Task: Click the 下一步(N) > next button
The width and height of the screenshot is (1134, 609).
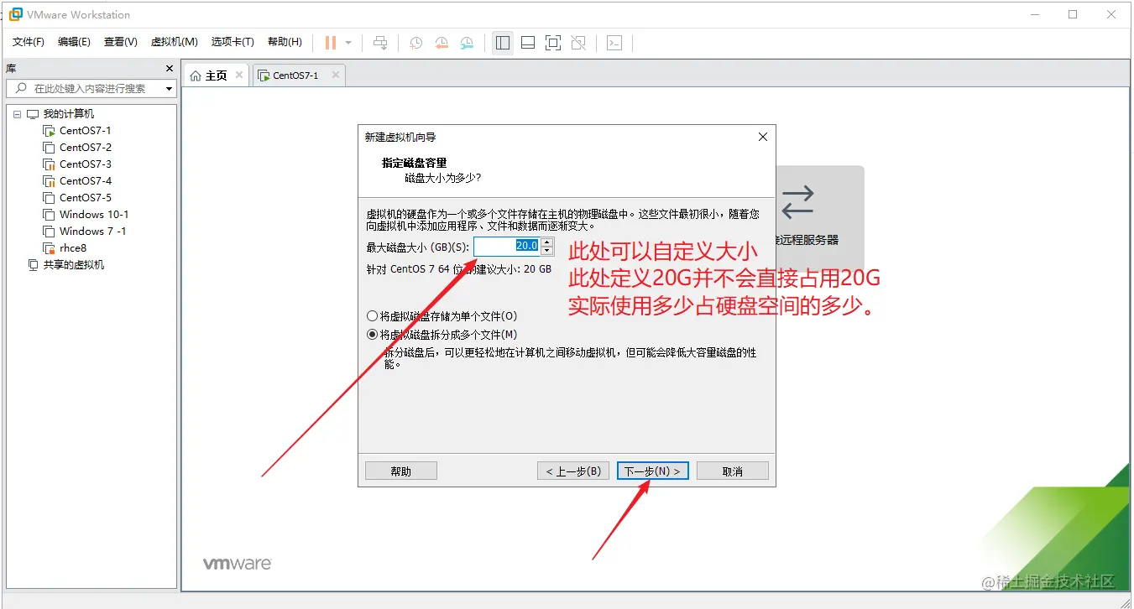Action: coord(653,471)
